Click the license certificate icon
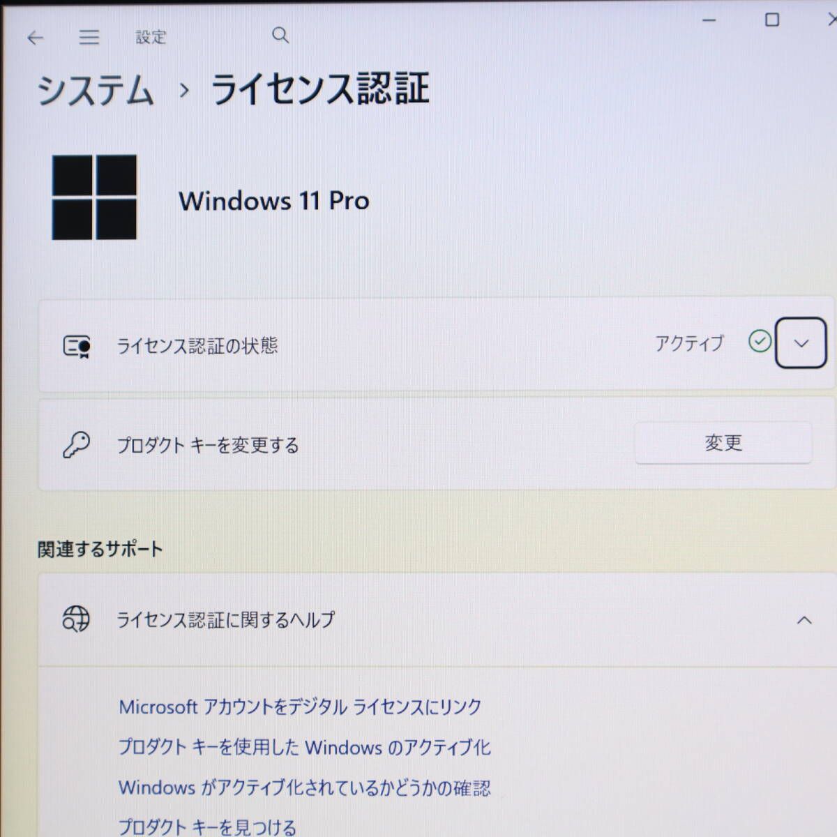837x837 pixels. [76, 346]
